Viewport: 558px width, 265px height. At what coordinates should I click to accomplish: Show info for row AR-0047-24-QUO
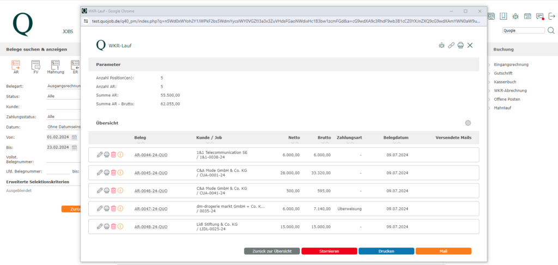[x=120, y=208]
